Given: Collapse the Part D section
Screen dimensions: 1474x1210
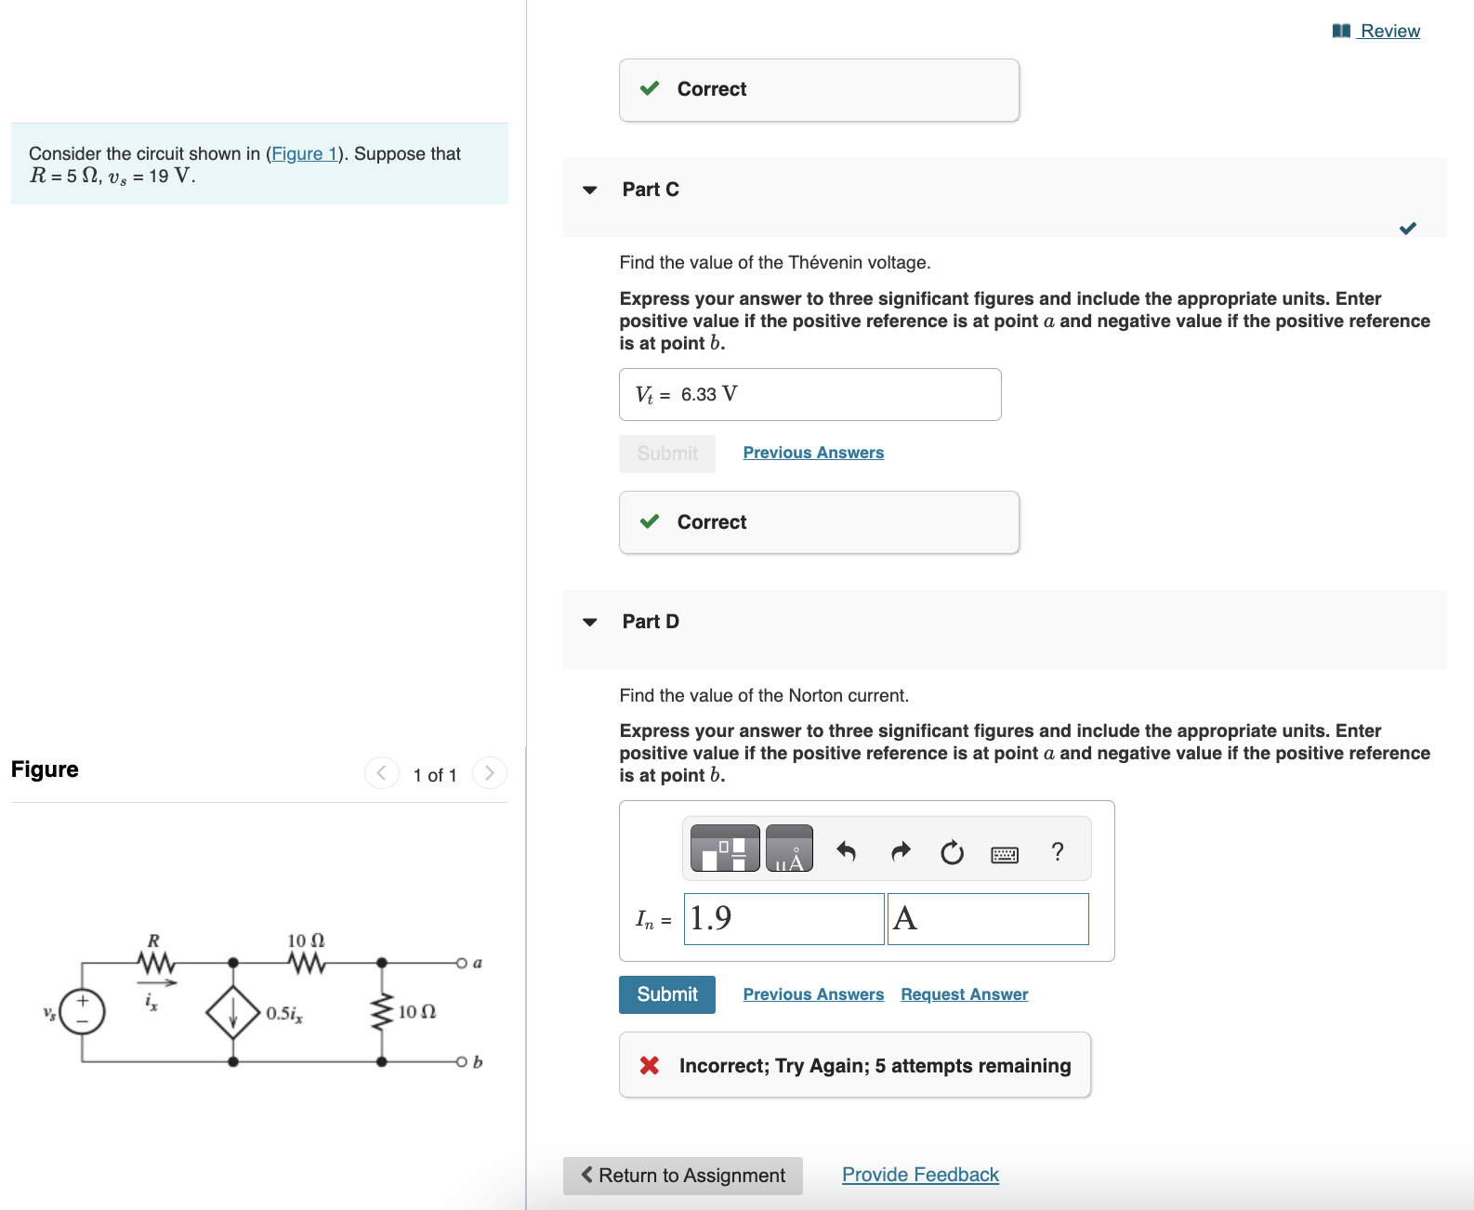Looking at the screenshot, I should pos(590,622).
